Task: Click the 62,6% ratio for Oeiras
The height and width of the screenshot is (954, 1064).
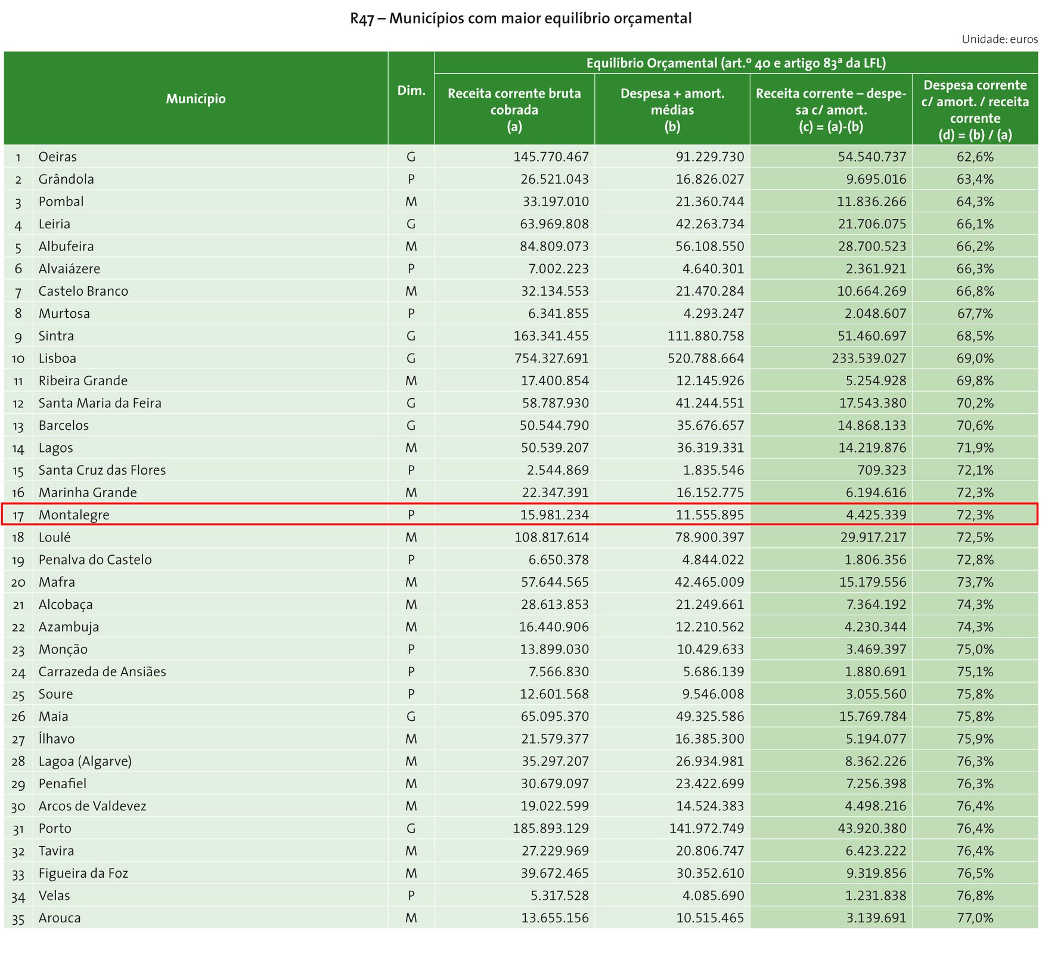Action: [x=975, y=157]
